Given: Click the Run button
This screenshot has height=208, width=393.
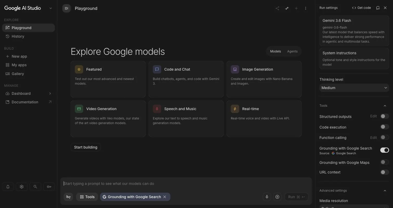Looking at the screenshot, I should [296, 197].
